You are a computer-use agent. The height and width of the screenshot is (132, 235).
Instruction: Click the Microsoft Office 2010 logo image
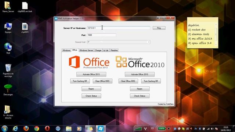[140, 62]
